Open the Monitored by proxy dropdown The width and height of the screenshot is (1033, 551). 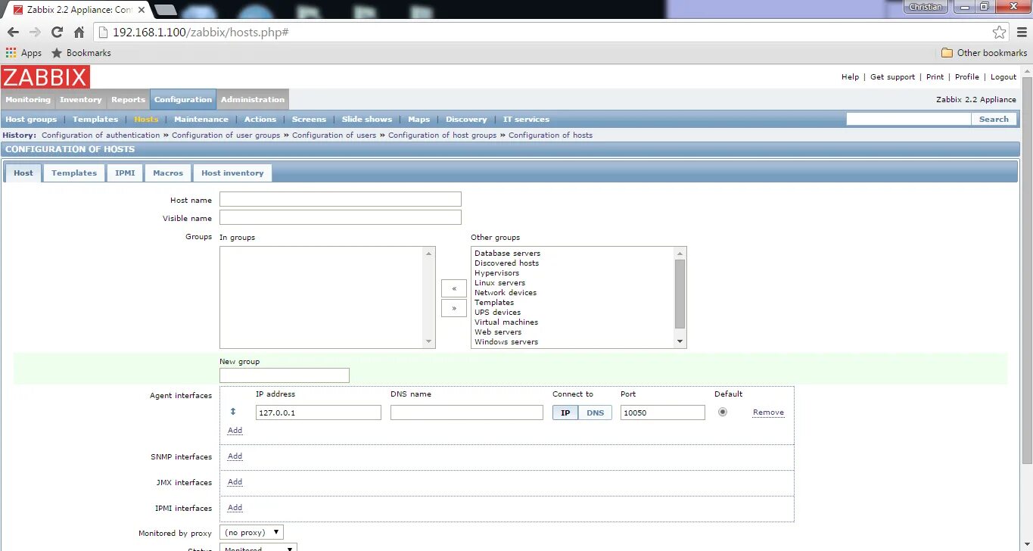tap(250, 531)
